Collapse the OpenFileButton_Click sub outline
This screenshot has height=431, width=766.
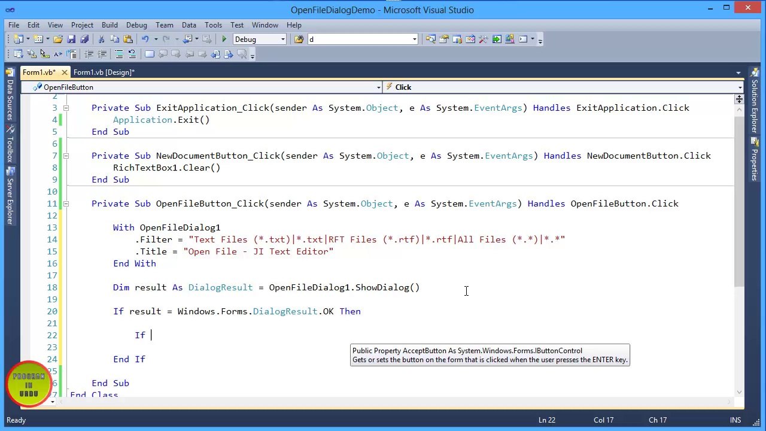tap(66, 204)
